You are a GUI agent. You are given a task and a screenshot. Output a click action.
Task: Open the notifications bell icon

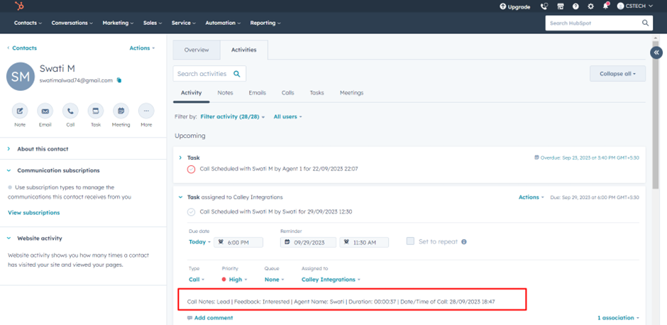tap(605, 6)
